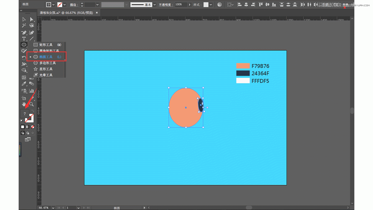The width and height of the screenshot is (373, 210).
Task: Select the Type tool
Action: [x=24, y=39]
